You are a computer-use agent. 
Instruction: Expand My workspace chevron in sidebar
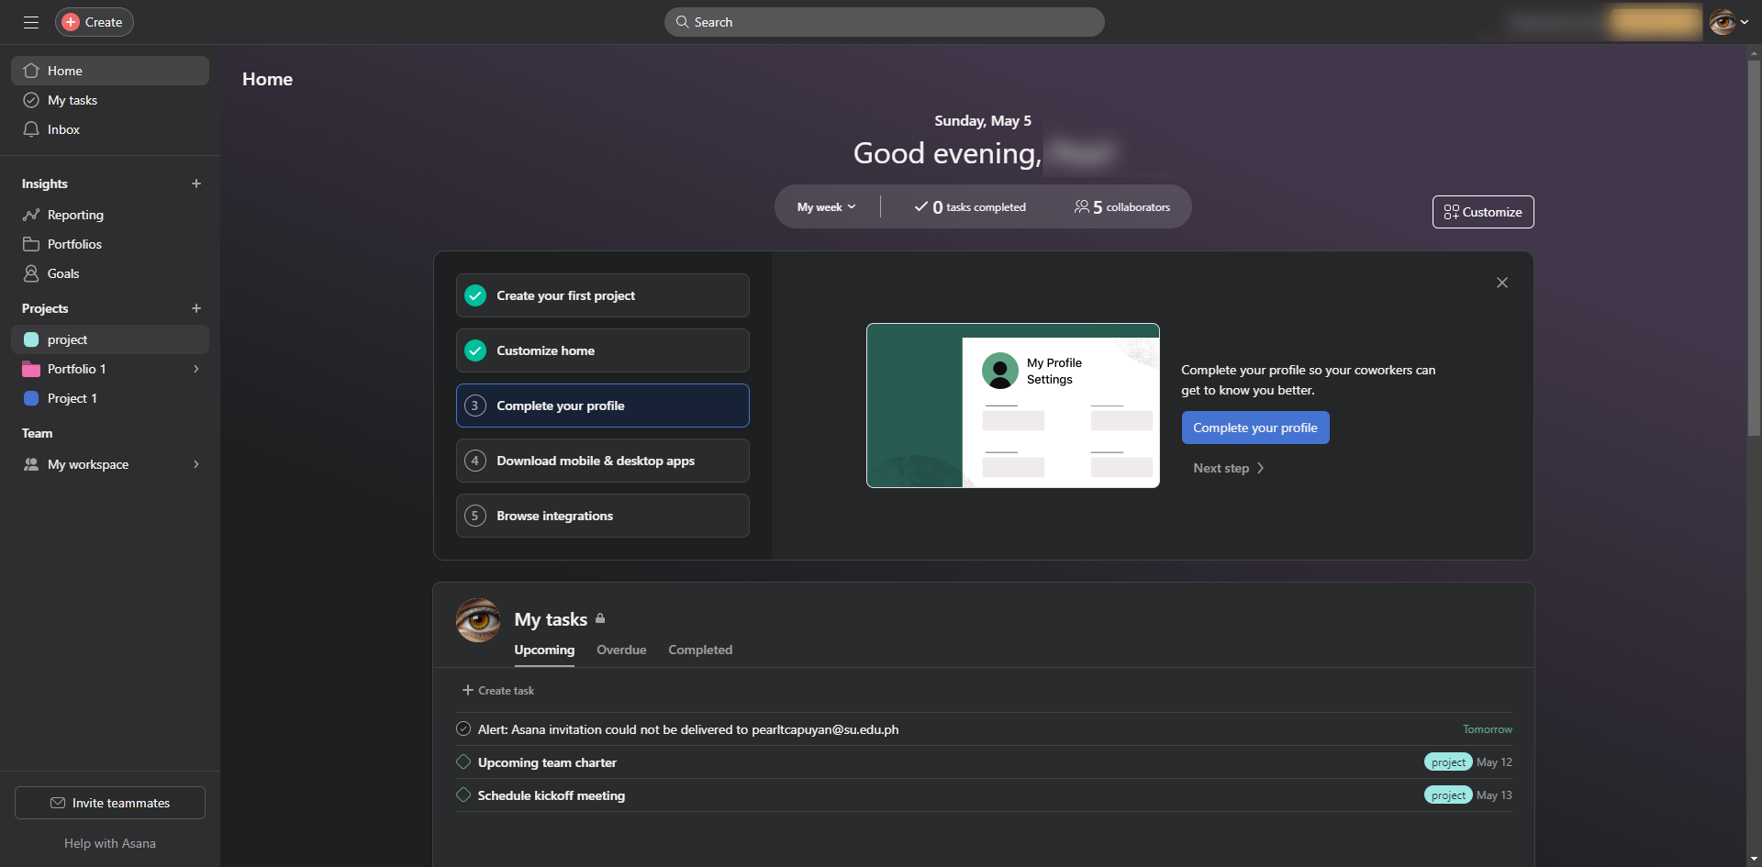196,464
